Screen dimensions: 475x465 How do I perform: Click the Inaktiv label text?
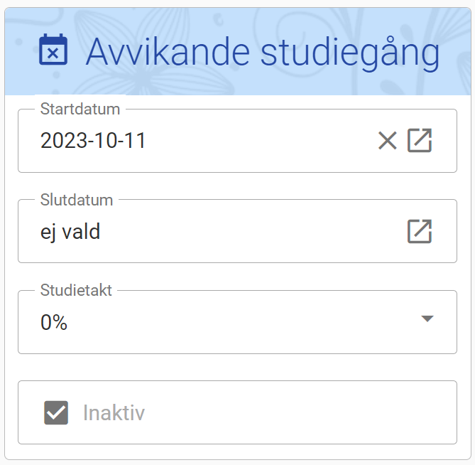point(114,412)
